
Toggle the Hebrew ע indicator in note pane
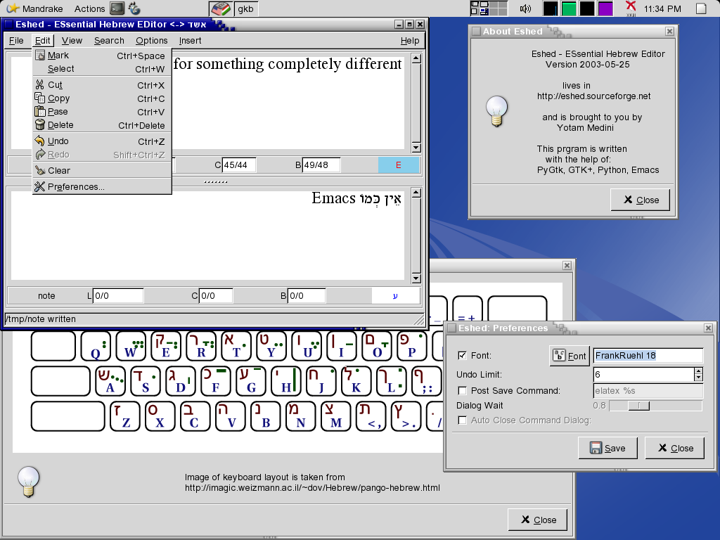coord(395,296)
